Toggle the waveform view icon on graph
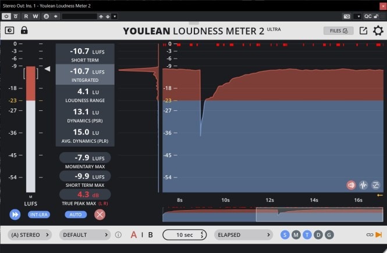Screen dimensions: 387x253 pyautogui.click(x=363, y=185)
